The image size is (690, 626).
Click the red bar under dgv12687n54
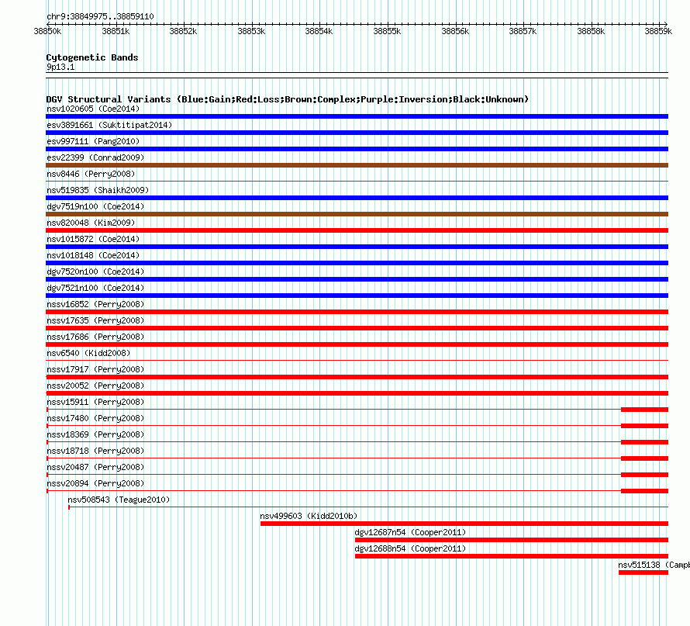(512, 540)
